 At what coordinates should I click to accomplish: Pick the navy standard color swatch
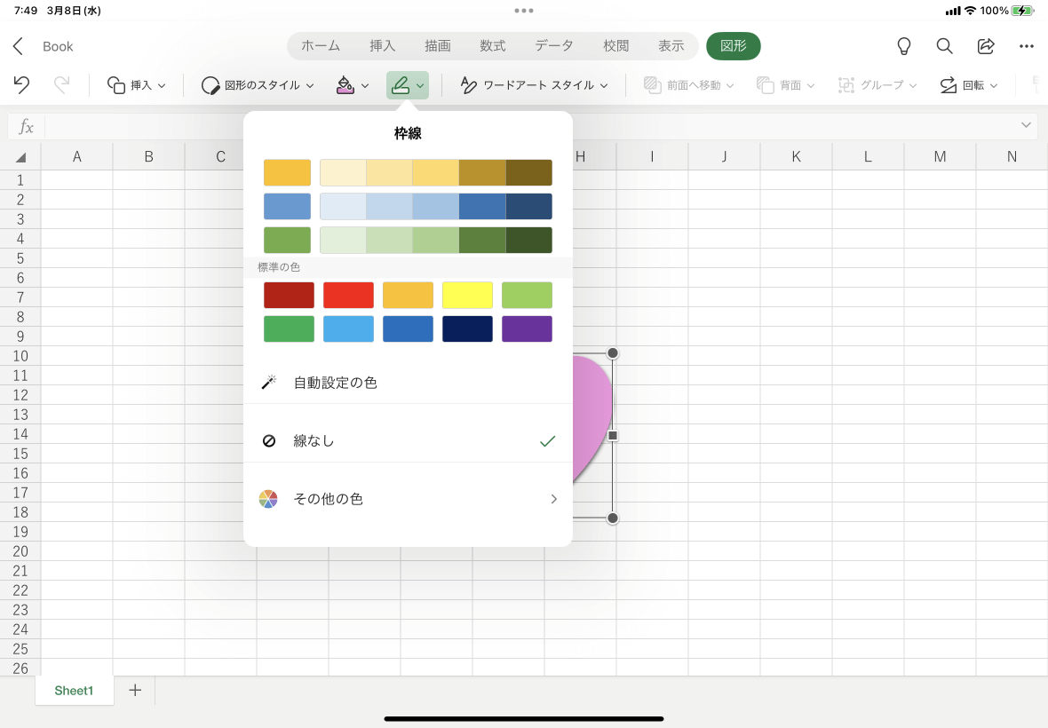click(x=467, y=328)
